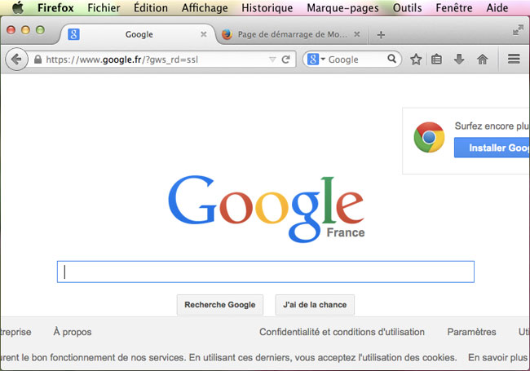This screenshot has width=530, height=371.
Task: Open a new tab with plus button
Action: [x=381, y=35]
